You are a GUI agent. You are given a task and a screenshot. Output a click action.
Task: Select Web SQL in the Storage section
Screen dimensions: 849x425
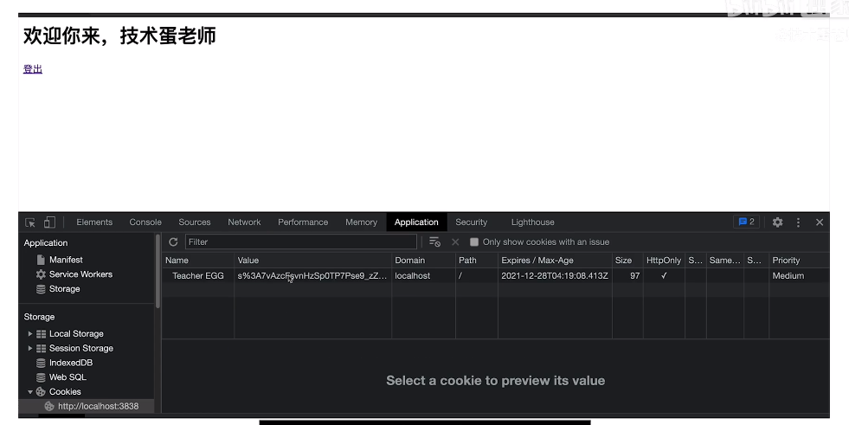68,377
